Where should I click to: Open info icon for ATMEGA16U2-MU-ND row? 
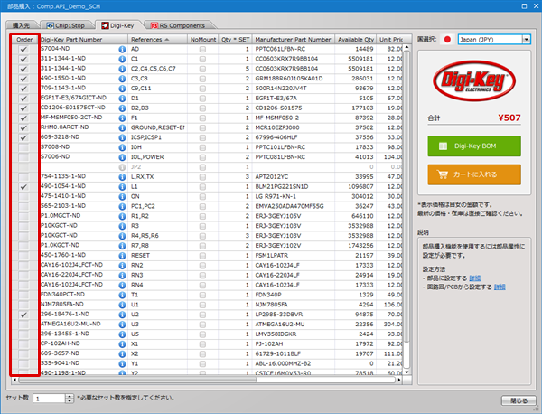pos(122,325)
